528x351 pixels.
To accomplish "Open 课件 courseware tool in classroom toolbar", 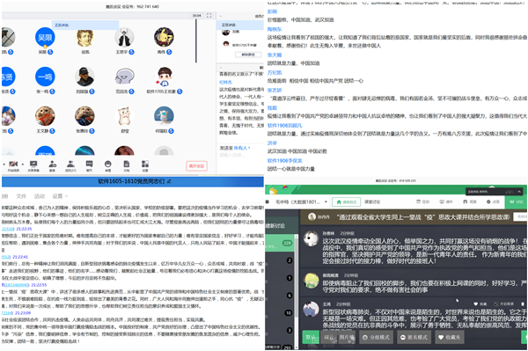I will point(446,202).
